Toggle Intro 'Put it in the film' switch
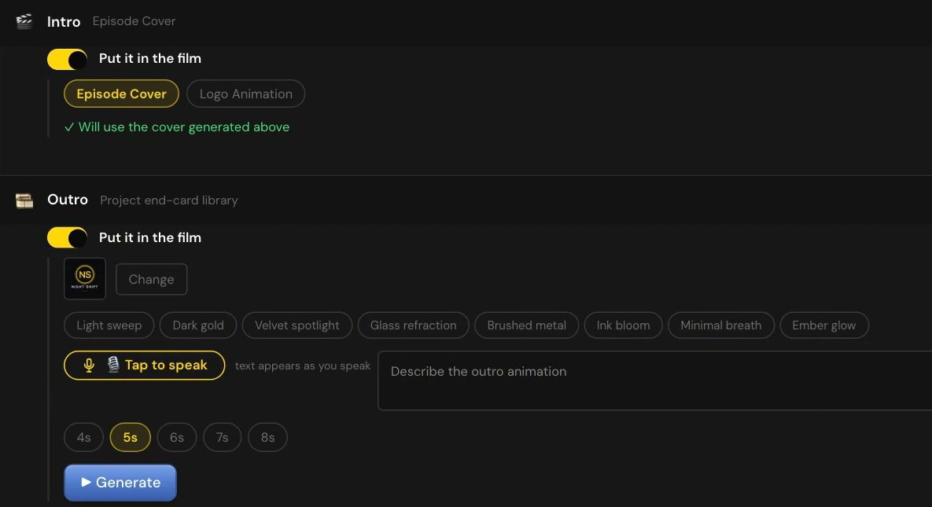The width and height of the screenshot is (932, 507). [67, 60]
